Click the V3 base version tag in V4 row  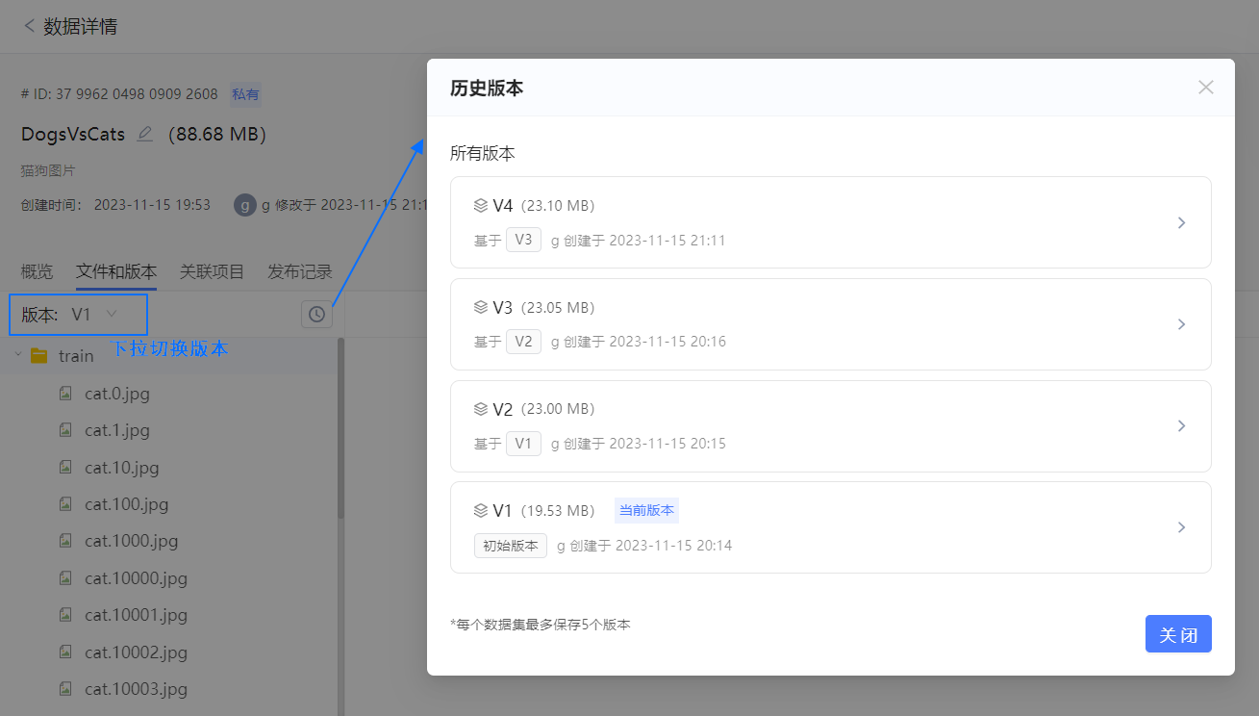click(x=523, y=240)
